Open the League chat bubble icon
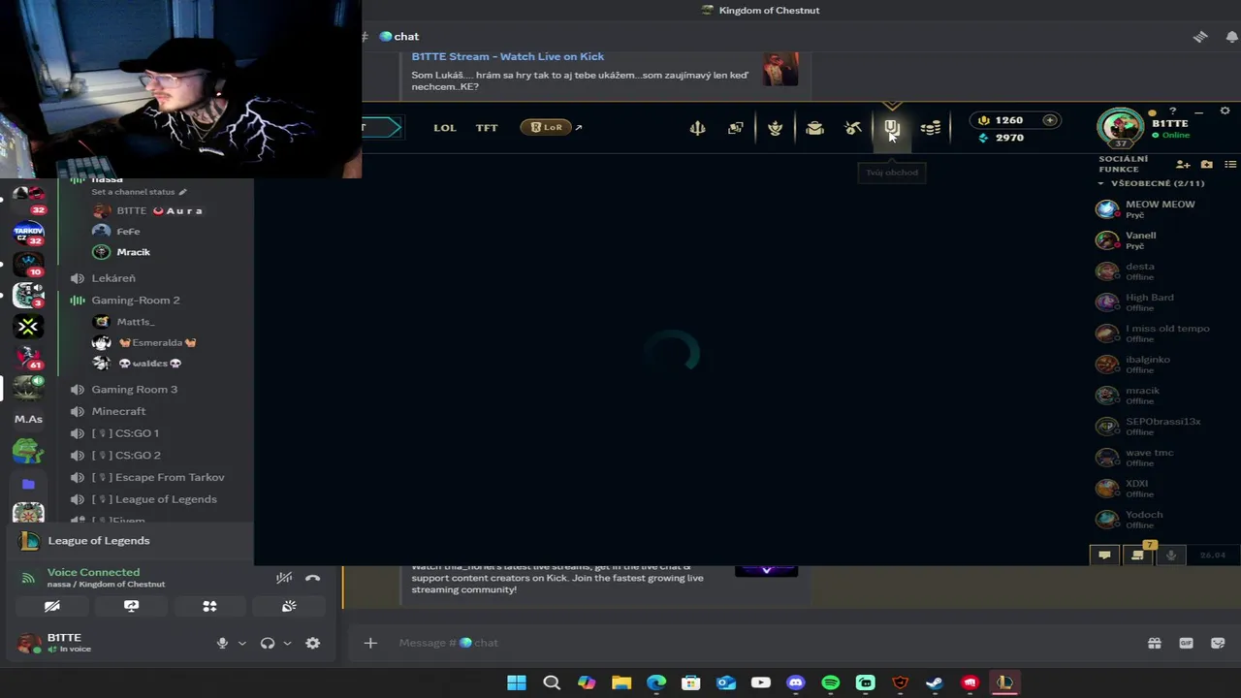The height and width of the screenshot is (698, 1241). pyautogui.click(x=1104, y=555)
